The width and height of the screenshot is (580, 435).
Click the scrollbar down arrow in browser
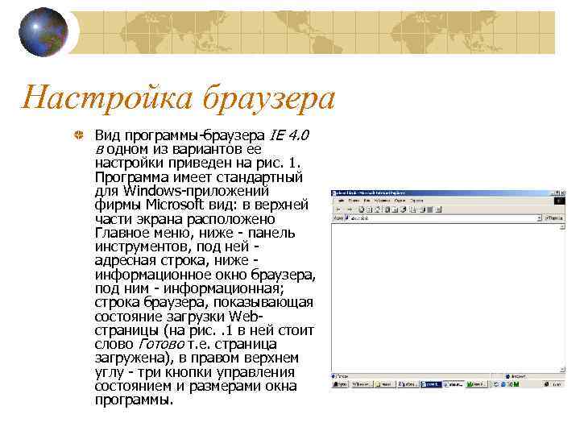562,370
